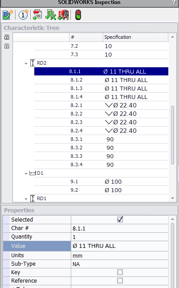The width and height of the screenshot is (179, 288).
Task: Click the expand all tree icon
Action: click(x=7, y=37)
